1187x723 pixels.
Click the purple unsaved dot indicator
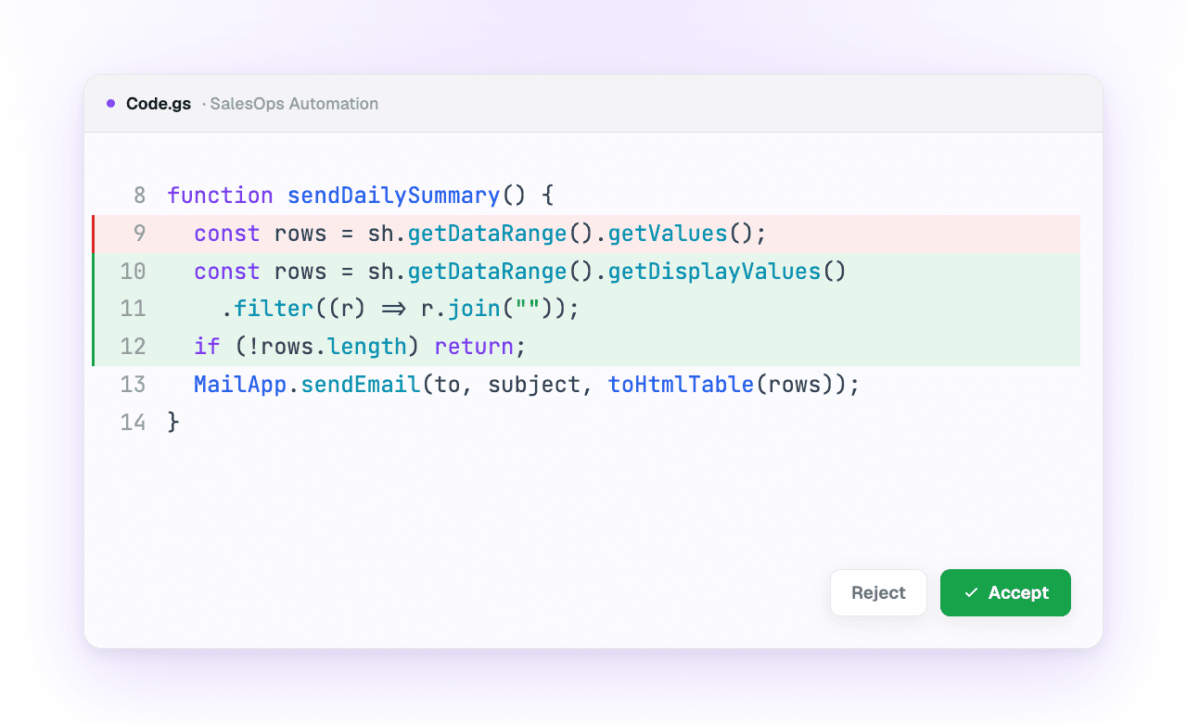111,104
